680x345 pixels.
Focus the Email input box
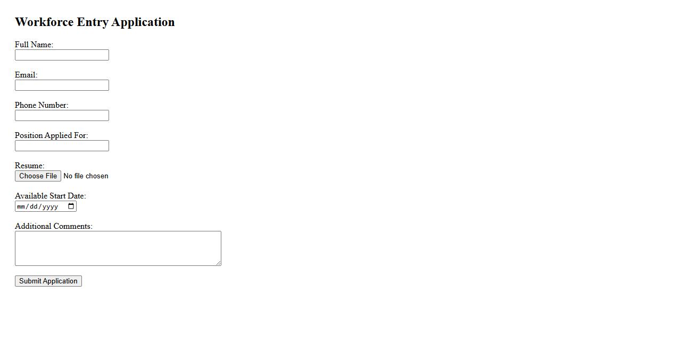62,85
